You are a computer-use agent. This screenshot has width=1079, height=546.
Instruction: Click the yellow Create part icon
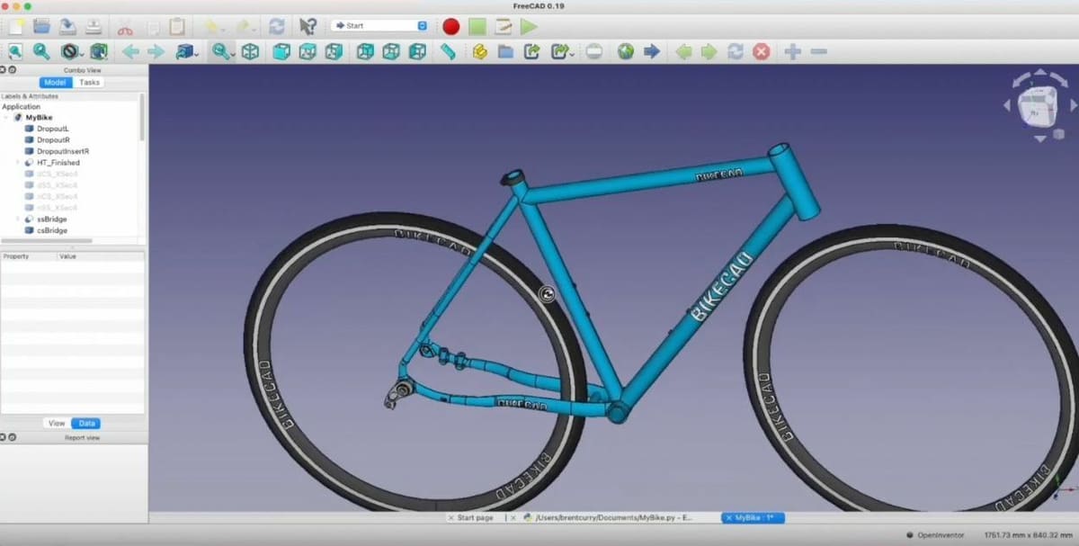coord(479,51)
